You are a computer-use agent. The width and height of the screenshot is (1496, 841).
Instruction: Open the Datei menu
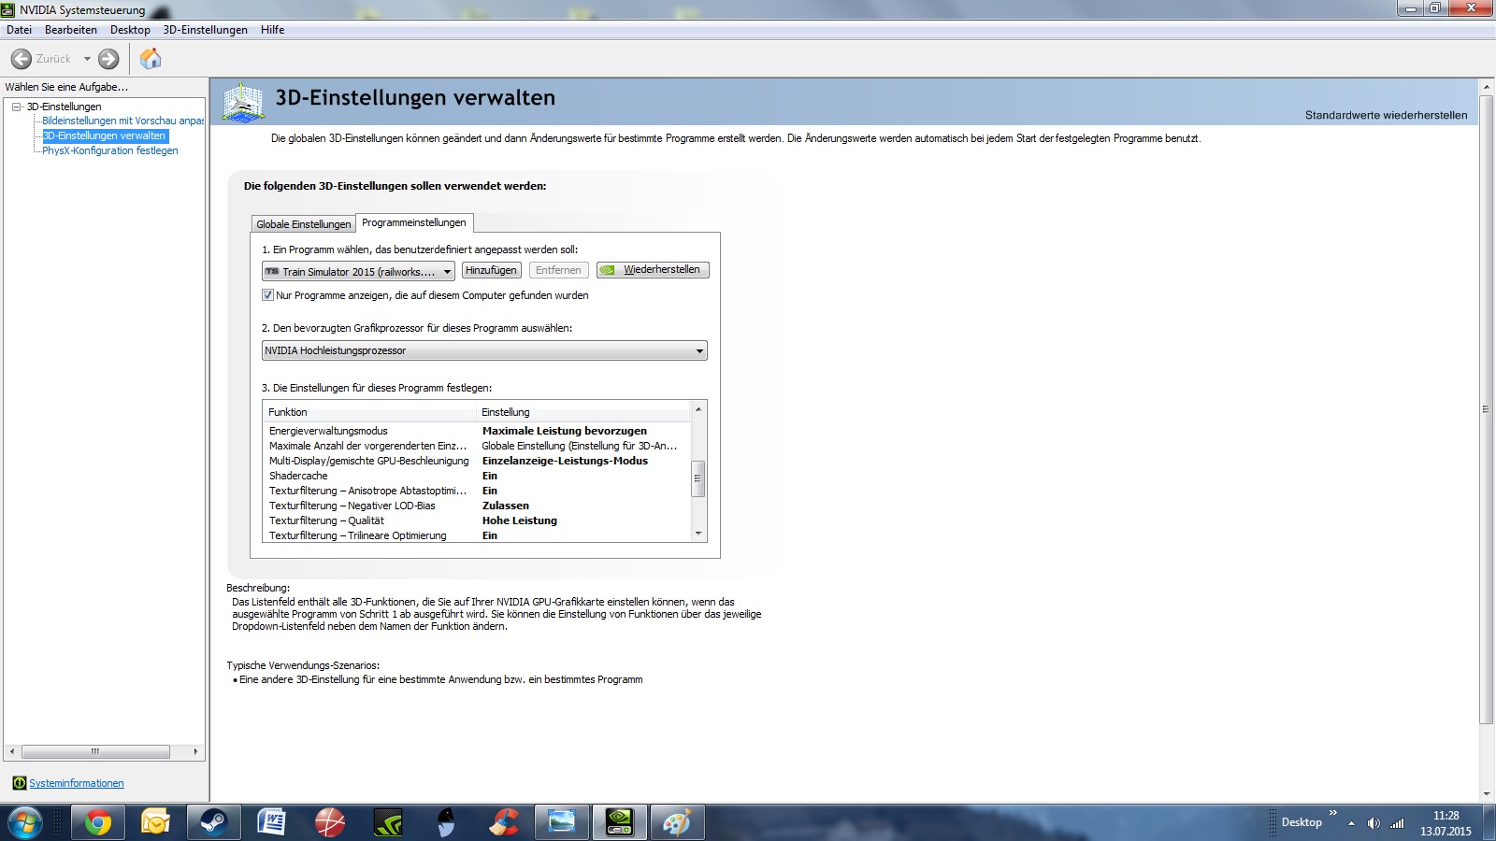coord(19,30)
